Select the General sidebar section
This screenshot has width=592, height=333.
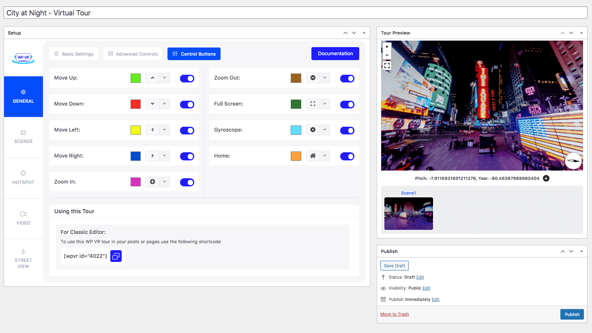pos(24,97)
